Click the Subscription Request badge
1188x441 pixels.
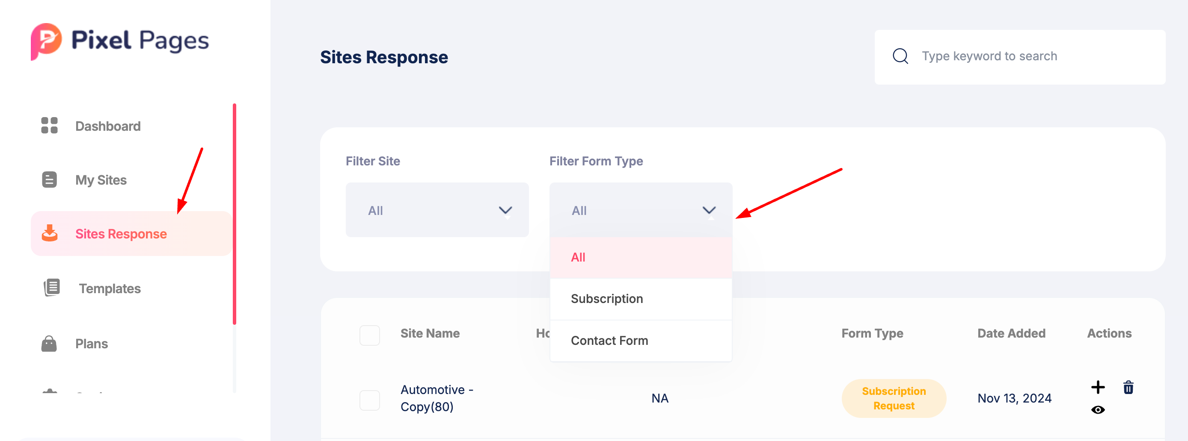pyautogui.click(x=893, y=398)
